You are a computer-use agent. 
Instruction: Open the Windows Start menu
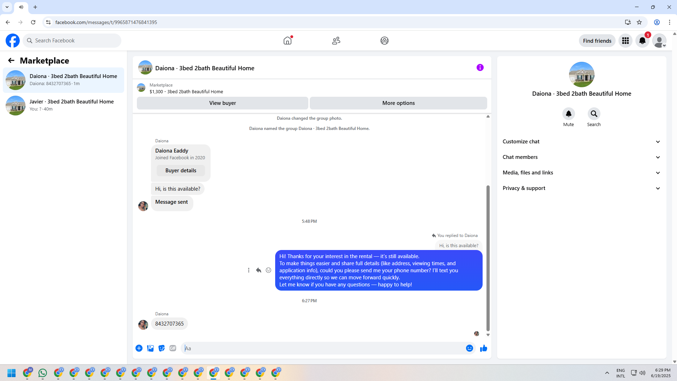click(12, 373)
